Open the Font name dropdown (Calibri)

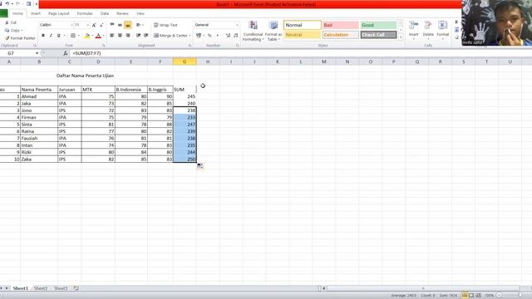point(72,25)
